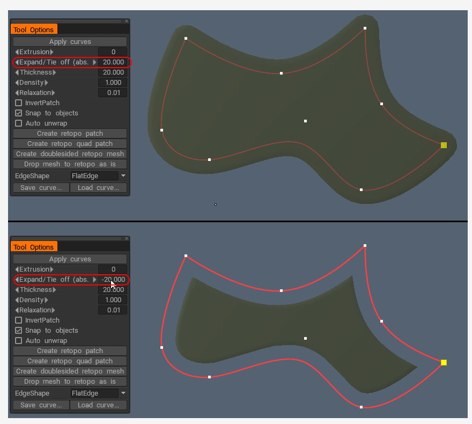
Task: Select Tool Options tab in upper panel
Action: click(34, 29)
